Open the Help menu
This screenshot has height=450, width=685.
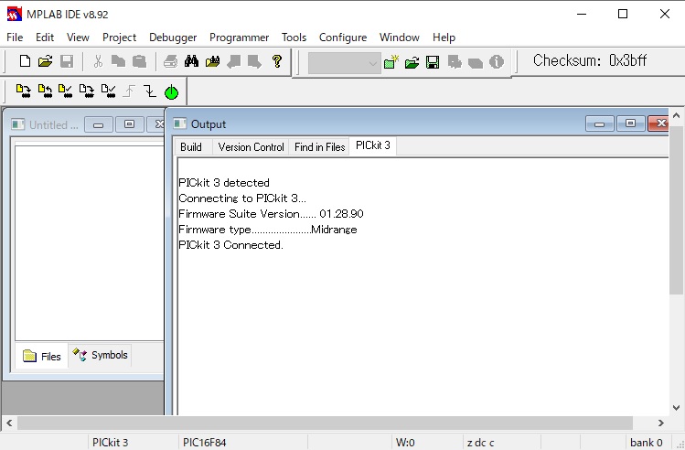(x=444, y=37)
